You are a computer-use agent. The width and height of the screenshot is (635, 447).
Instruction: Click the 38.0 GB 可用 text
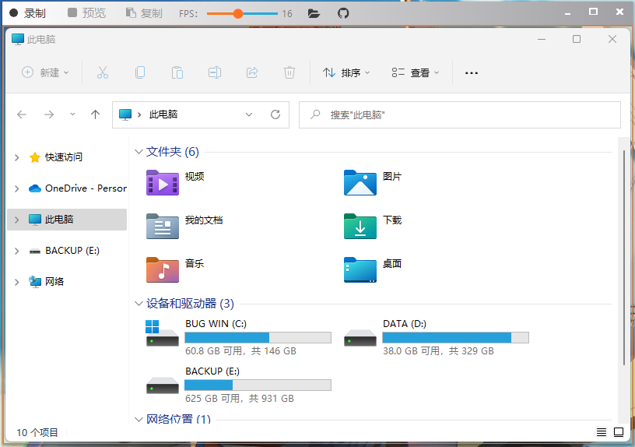pos(412,351)
